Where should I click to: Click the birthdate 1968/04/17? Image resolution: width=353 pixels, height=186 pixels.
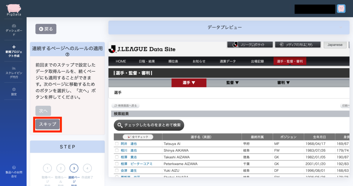tap(316, 144)
